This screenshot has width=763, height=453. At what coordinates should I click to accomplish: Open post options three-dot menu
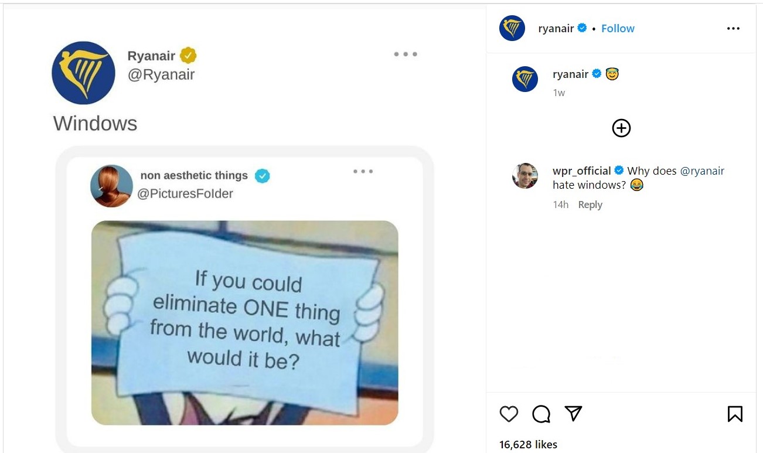coord(733,29)
